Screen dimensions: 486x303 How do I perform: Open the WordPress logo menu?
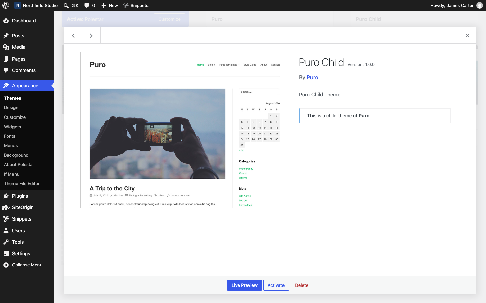(6, 5)
